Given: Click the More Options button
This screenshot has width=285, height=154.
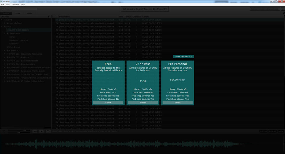Looking at the screenshot, I should (183, 56).
